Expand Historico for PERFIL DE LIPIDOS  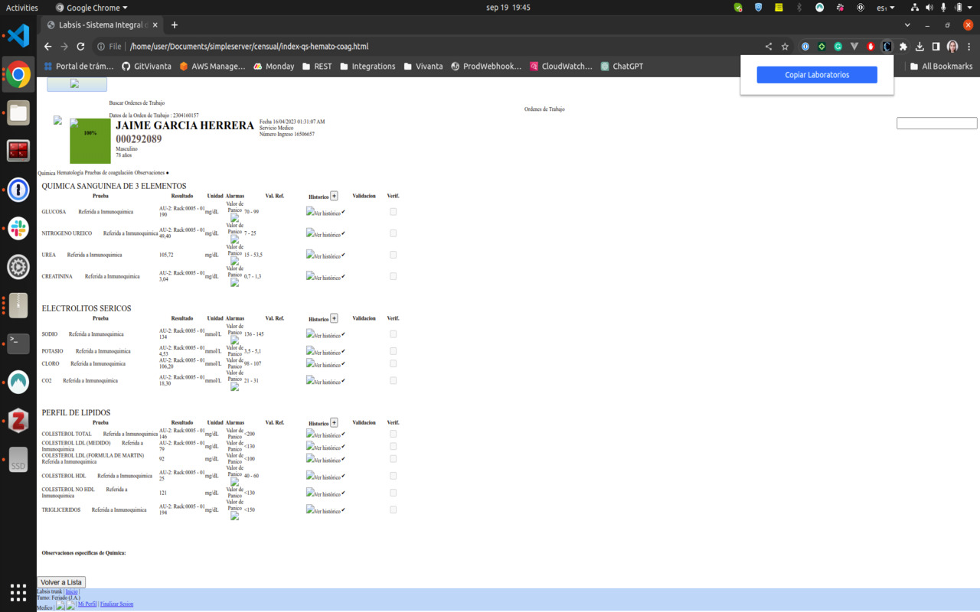click(334, 422)
